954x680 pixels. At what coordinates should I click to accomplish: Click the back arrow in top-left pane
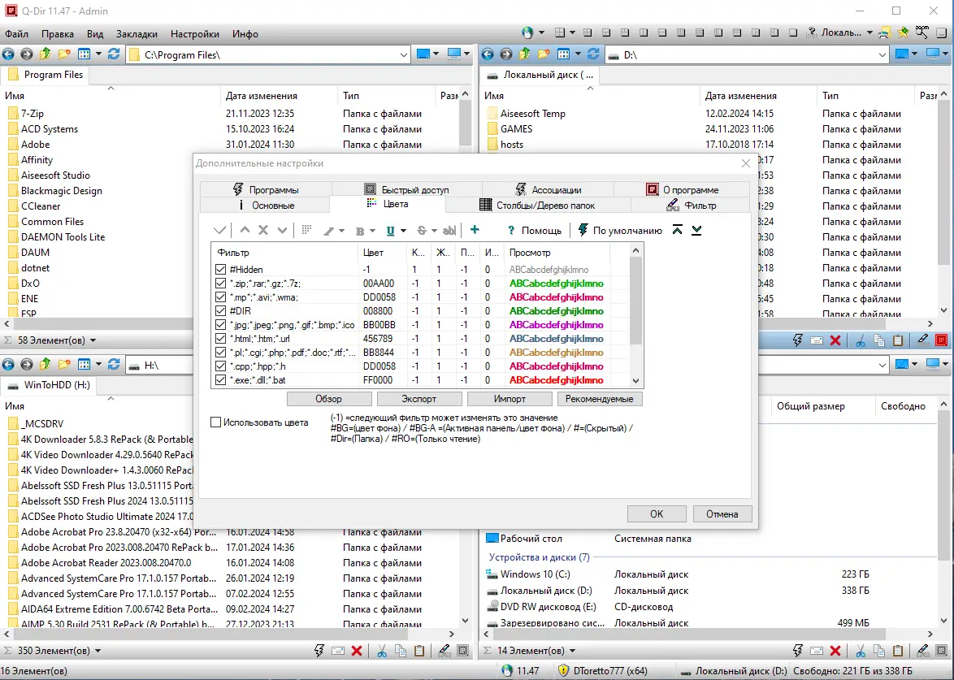[9, 54]
